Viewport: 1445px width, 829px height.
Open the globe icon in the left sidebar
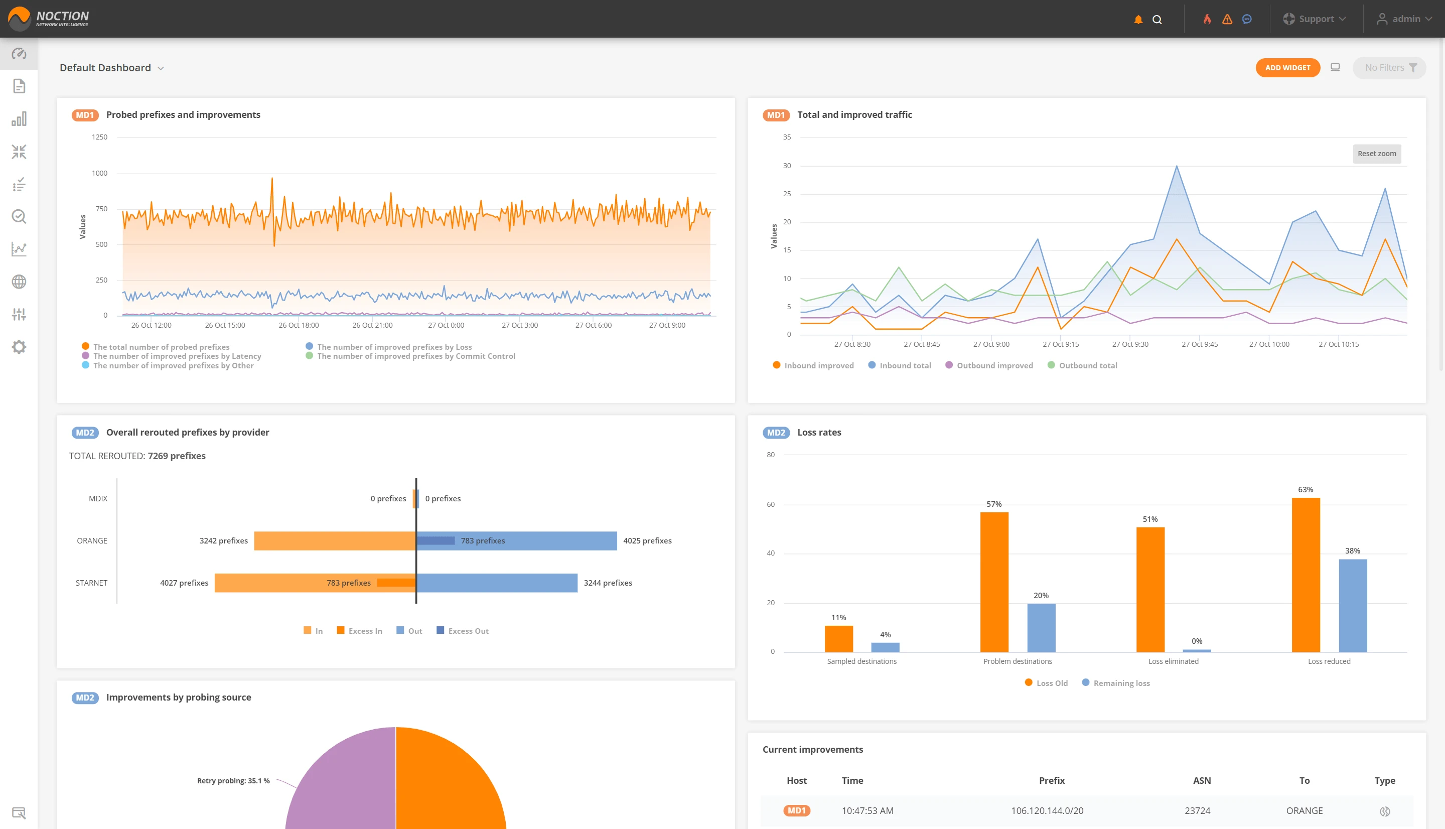(19, 282)
